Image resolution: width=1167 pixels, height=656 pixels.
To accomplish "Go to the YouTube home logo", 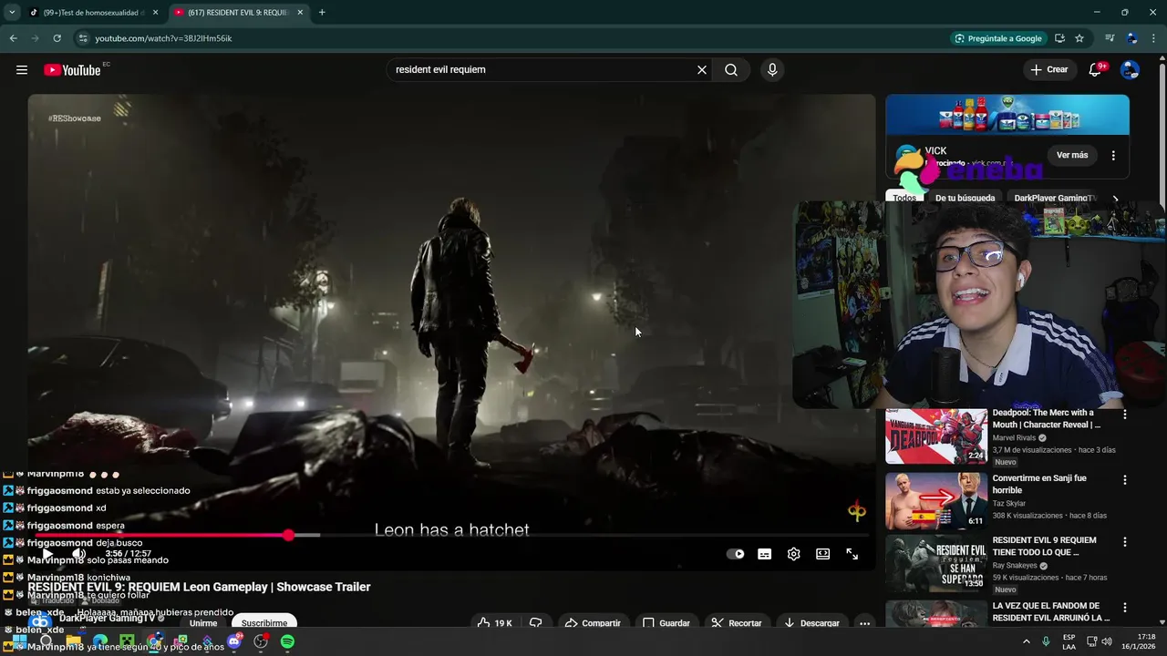I will pyautogui.click(x=72, y=70).
